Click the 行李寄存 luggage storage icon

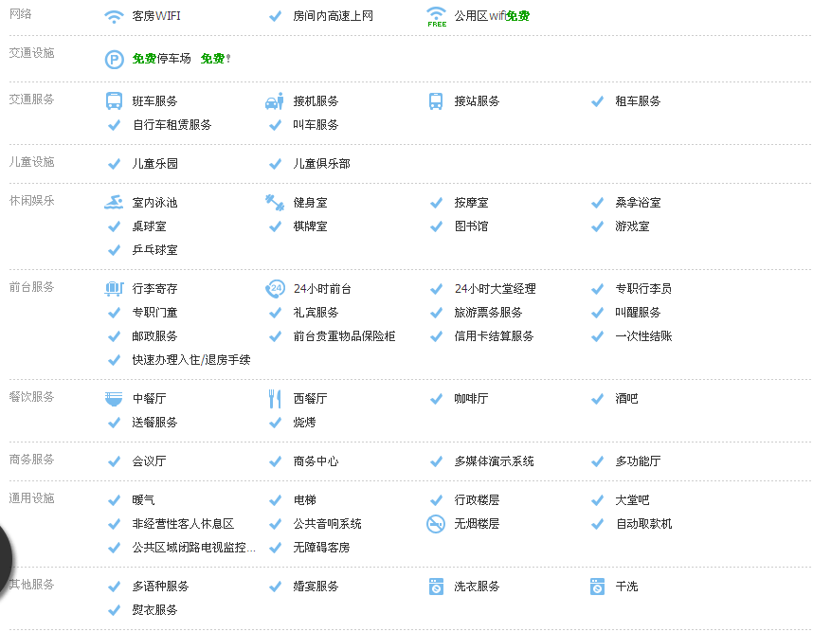pos(115,287)
